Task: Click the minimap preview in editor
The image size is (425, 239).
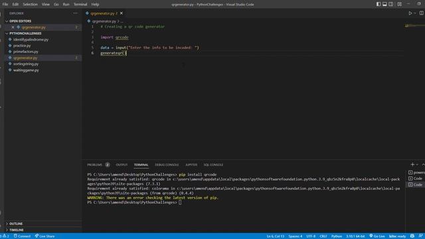Action: pyautogui.click(x=414, y=26)
